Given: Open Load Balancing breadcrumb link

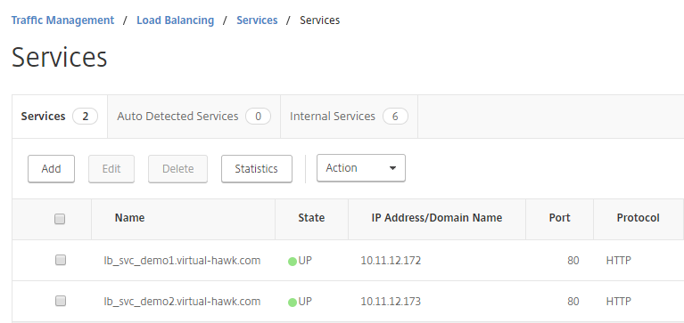Looking at the screenshot, I should [x=176, y=20].
